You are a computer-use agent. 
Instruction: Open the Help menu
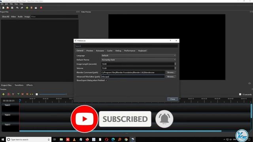click(21, 4)
